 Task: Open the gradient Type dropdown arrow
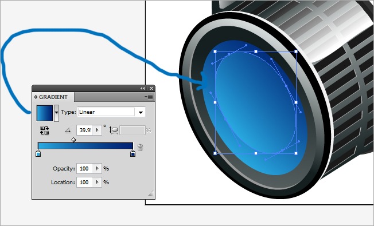(x=141, y=112)
